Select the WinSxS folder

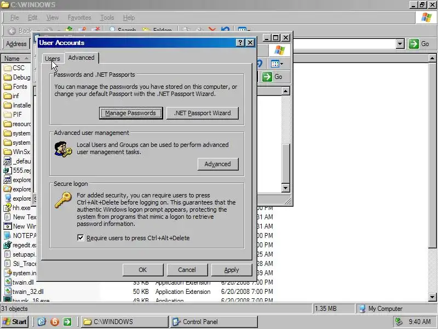pyautogui.click(x=17, y=152)
